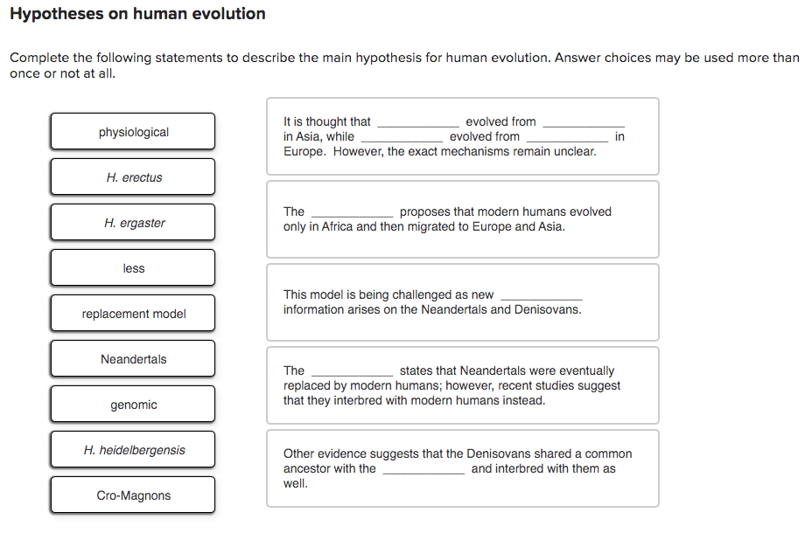This screenshot has height=533, width=812.
Task: Select the 'Cro-Magnons' answer choice
Action: [x=132, y=495]
